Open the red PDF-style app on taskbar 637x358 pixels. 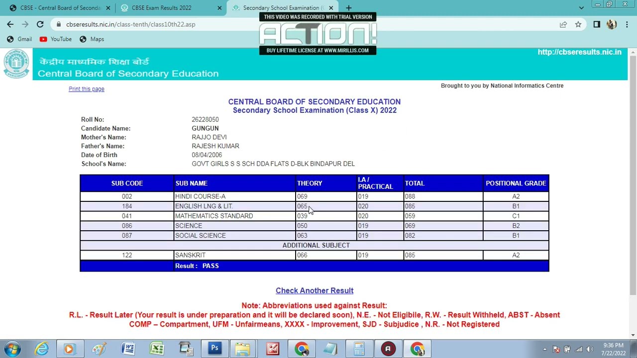click(273, 349)
